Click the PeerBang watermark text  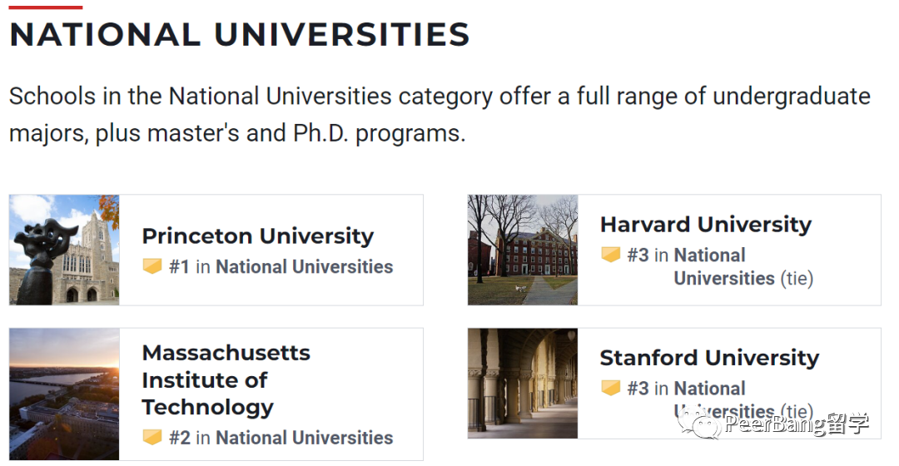[x=797, y=425]
